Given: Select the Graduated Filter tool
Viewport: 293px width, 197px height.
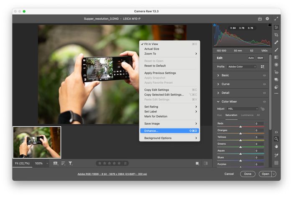Looking at the screenshot, I should [276, 57].
